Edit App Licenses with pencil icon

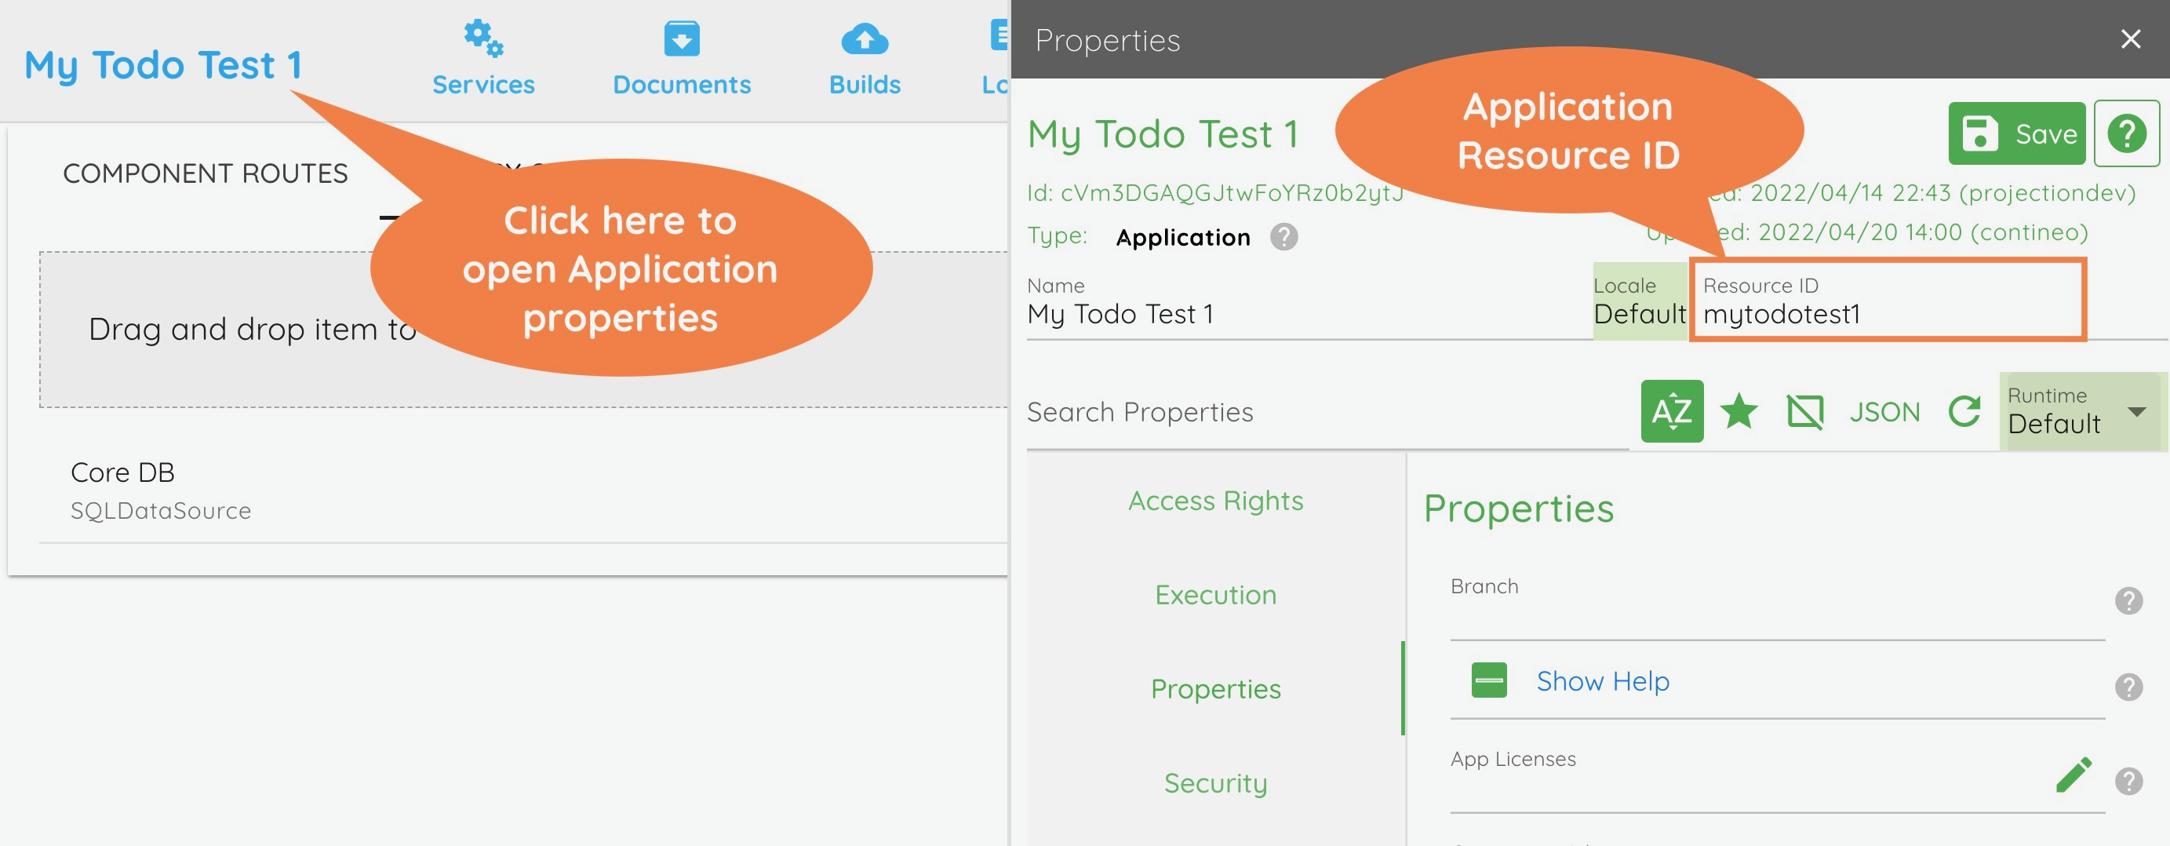click(x=2074, y=775)
